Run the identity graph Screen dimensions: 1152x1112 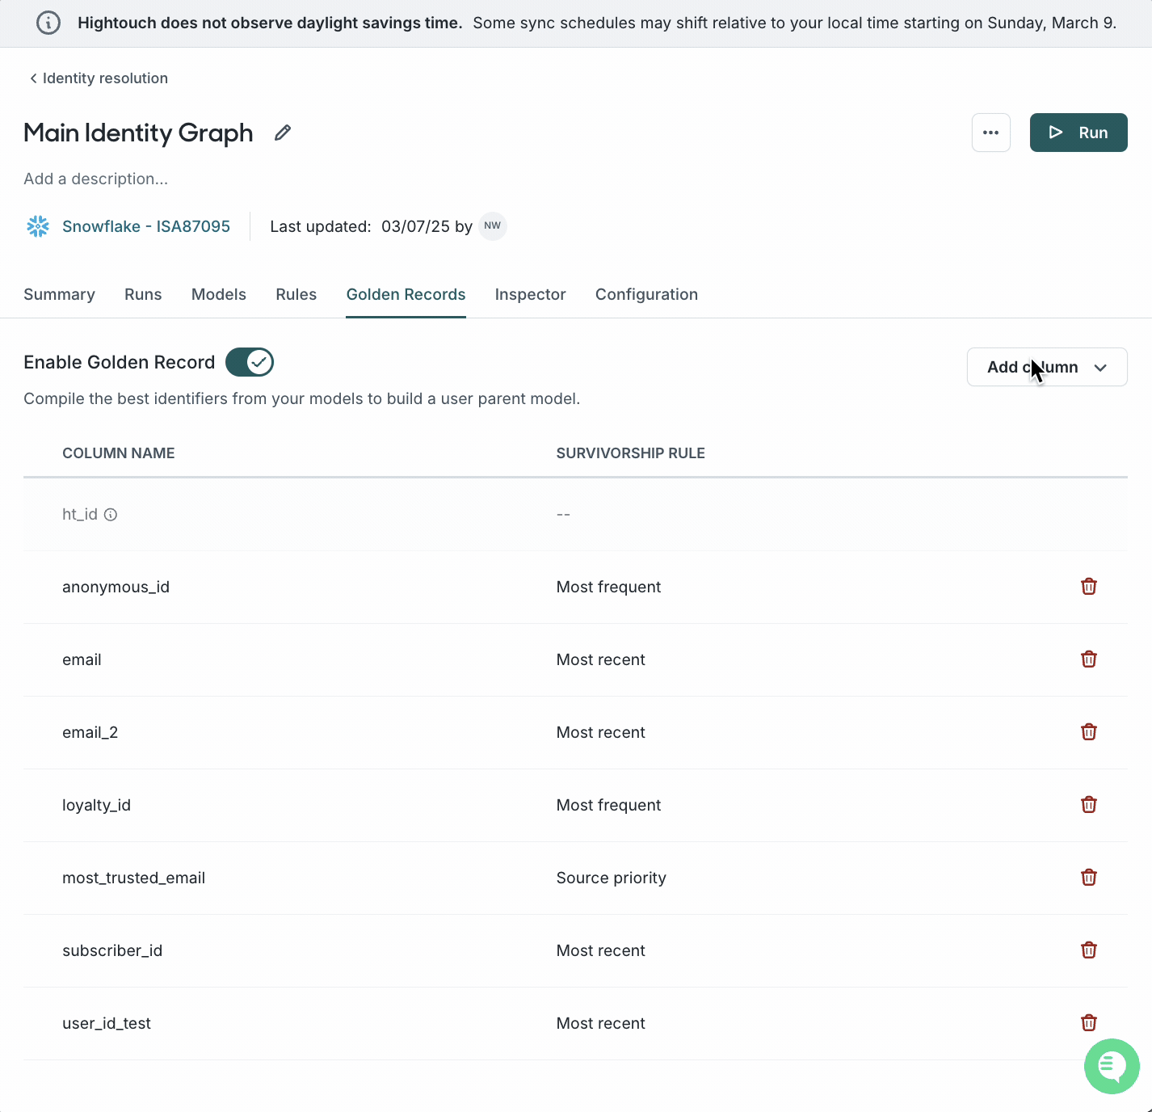tap(1078, 133)
